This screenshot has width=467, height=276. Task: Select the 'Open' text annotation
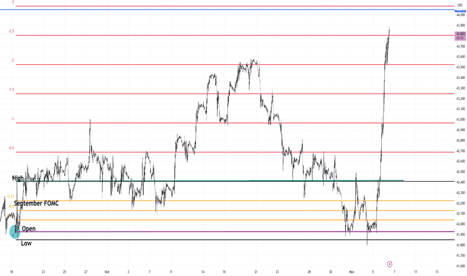click(x=29, y=228)
